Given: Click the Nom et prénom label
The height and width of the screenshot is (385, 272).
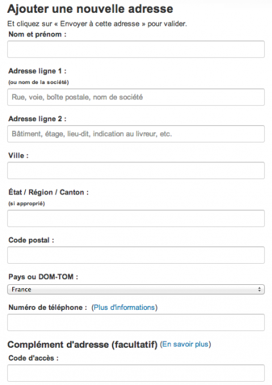Looking at the screenshot, I should tap(37, 34).
